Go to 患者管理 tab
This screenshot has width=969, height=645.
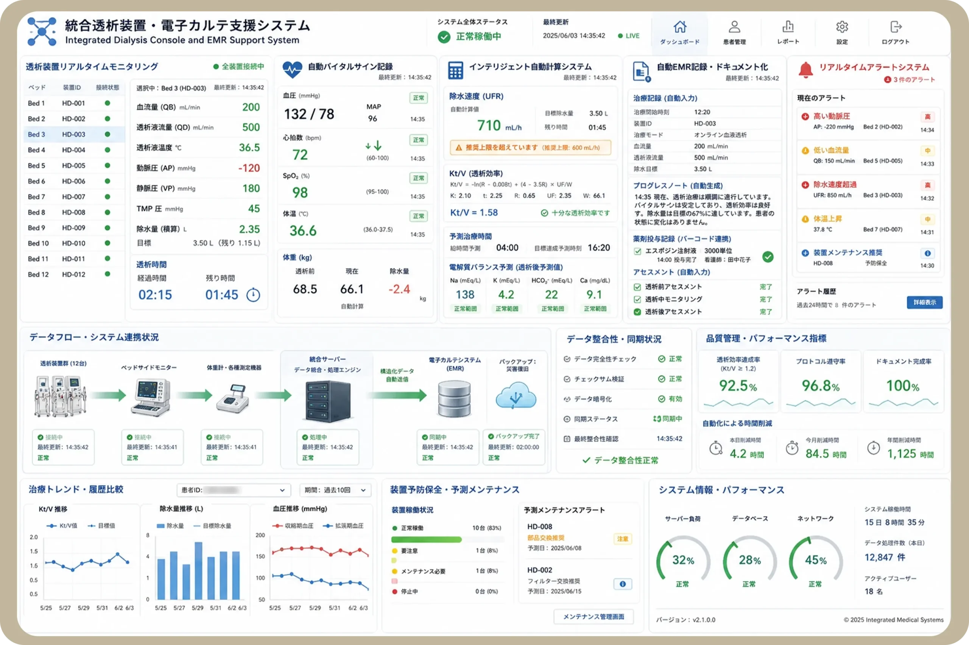734,33
